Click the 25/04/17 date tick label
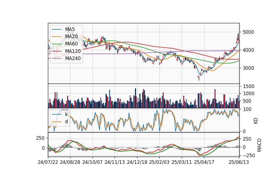The height and width of the screenshot is (191, 266). click(204, 162)
